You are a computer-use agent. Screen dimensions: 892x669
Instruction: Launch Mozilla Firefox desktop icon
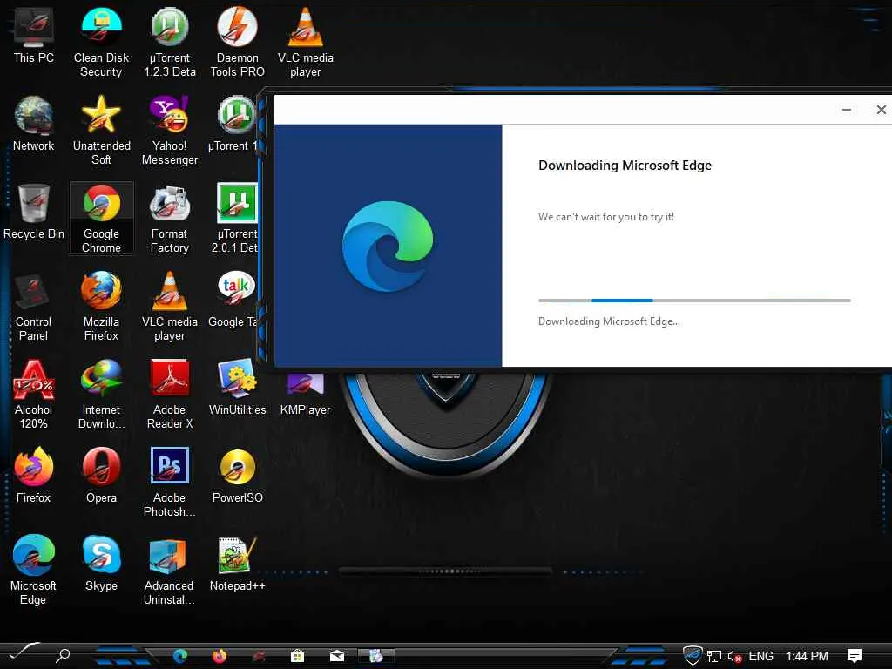pos(101,307)
